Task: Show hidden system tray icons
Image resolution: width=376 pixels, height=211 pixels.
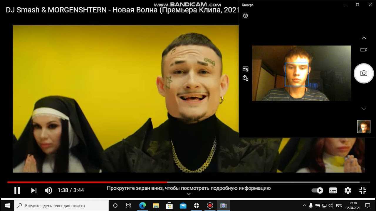Action: (304, 205)
